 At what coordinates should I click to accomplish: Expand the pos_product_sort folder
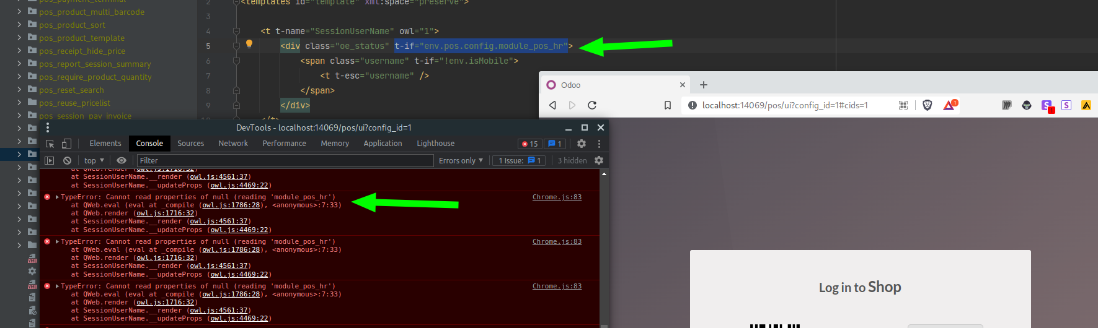point(19,25)
